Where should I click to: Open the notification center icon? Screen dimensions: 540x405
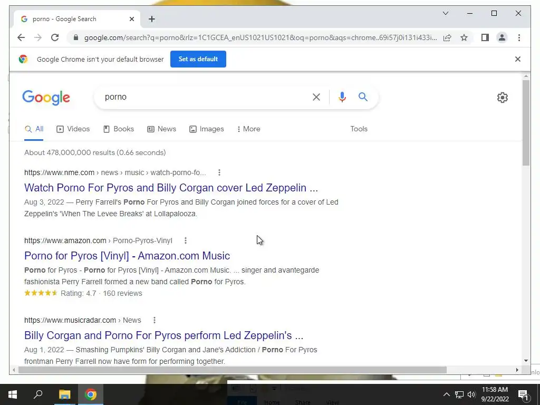pos(524,394)
